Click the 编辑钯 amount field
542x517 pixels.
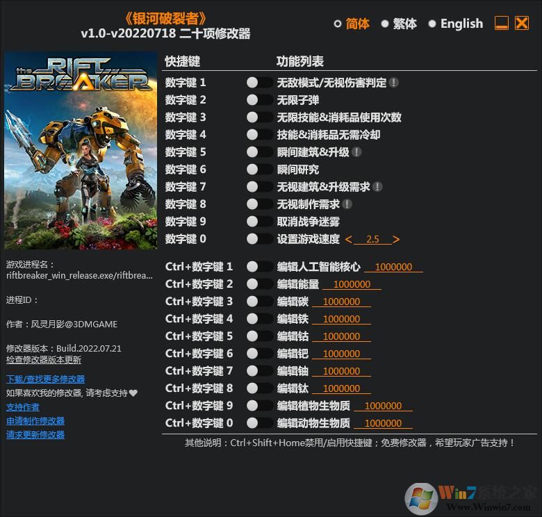(341, 354)
